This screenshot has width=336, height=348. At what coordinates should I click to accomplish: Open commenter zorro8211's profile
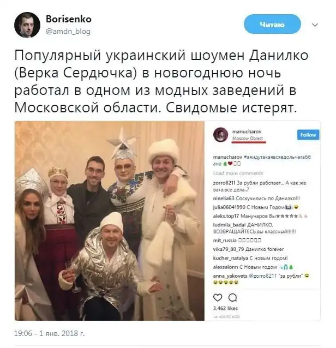224,183
